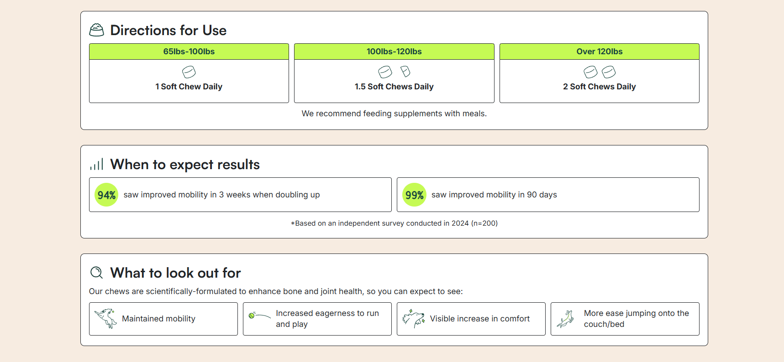Click the jumping dog icon
784x362 pixels.
(x=566, y=319)
